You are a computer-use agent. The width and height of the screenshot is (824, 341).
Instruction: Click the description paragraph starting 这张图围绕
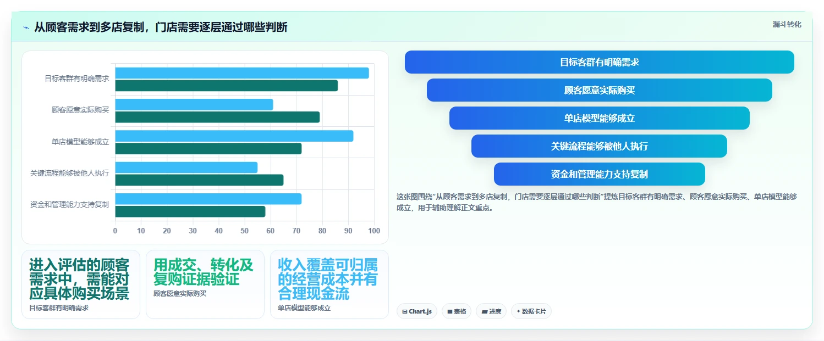pyautogui.click(x=597, y=202)
